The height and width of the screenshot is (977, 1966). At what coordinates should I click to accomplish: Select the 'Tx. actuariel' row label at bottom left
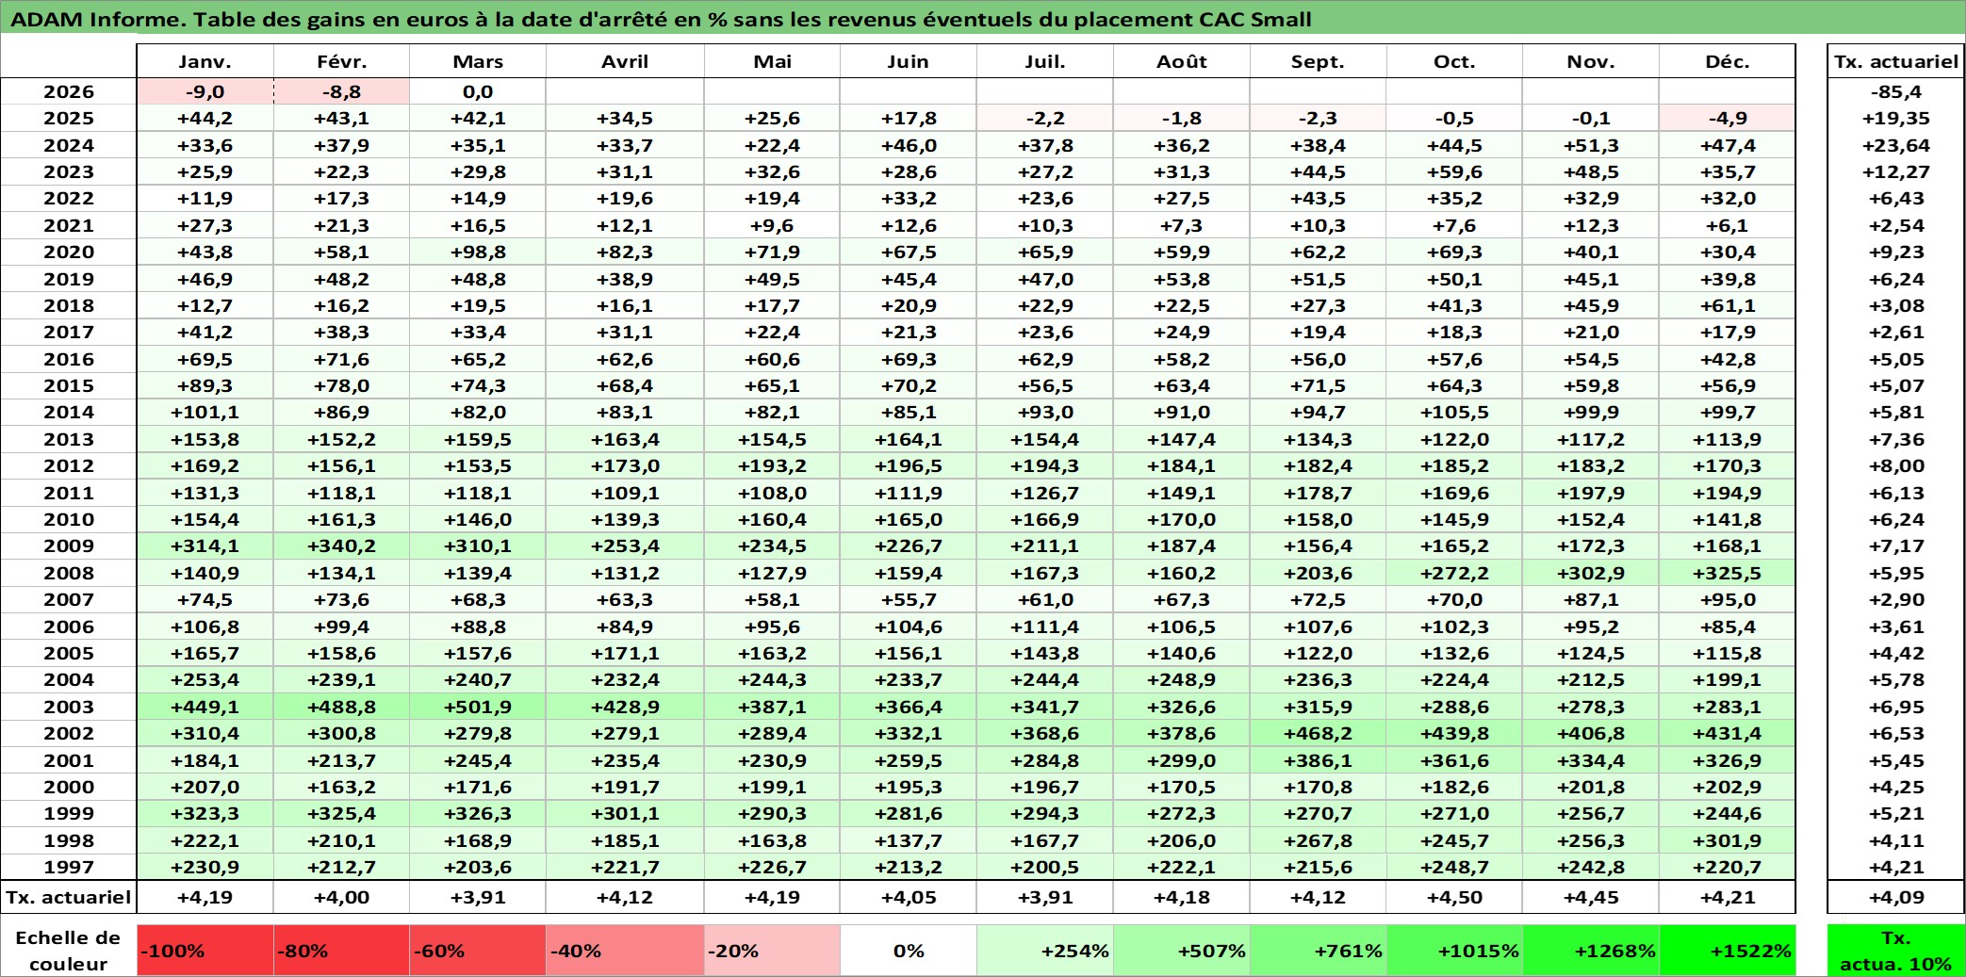pos(69,897)
